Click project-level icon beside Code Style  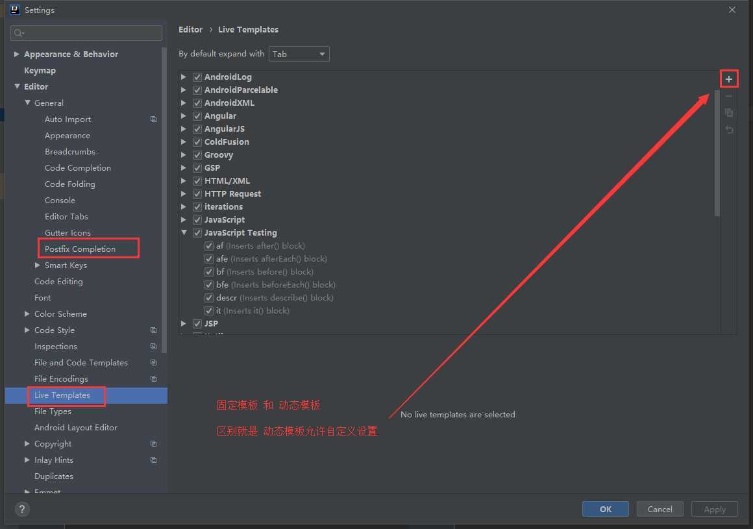(x=153, y=330)
